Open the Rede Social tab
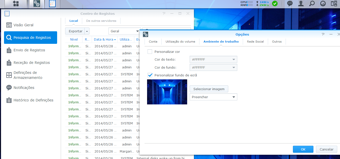 [255, 42]
